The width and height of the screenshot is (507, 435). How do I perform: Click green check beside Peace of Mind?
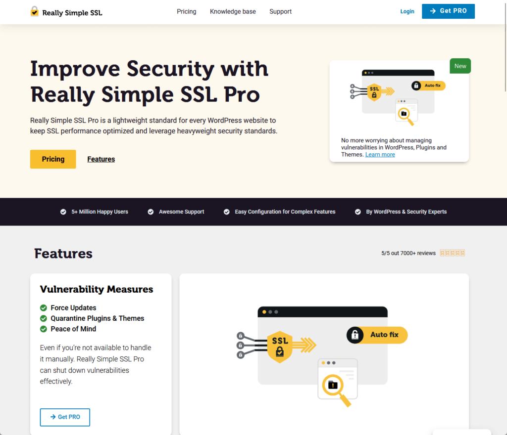(x=44, y=329)
